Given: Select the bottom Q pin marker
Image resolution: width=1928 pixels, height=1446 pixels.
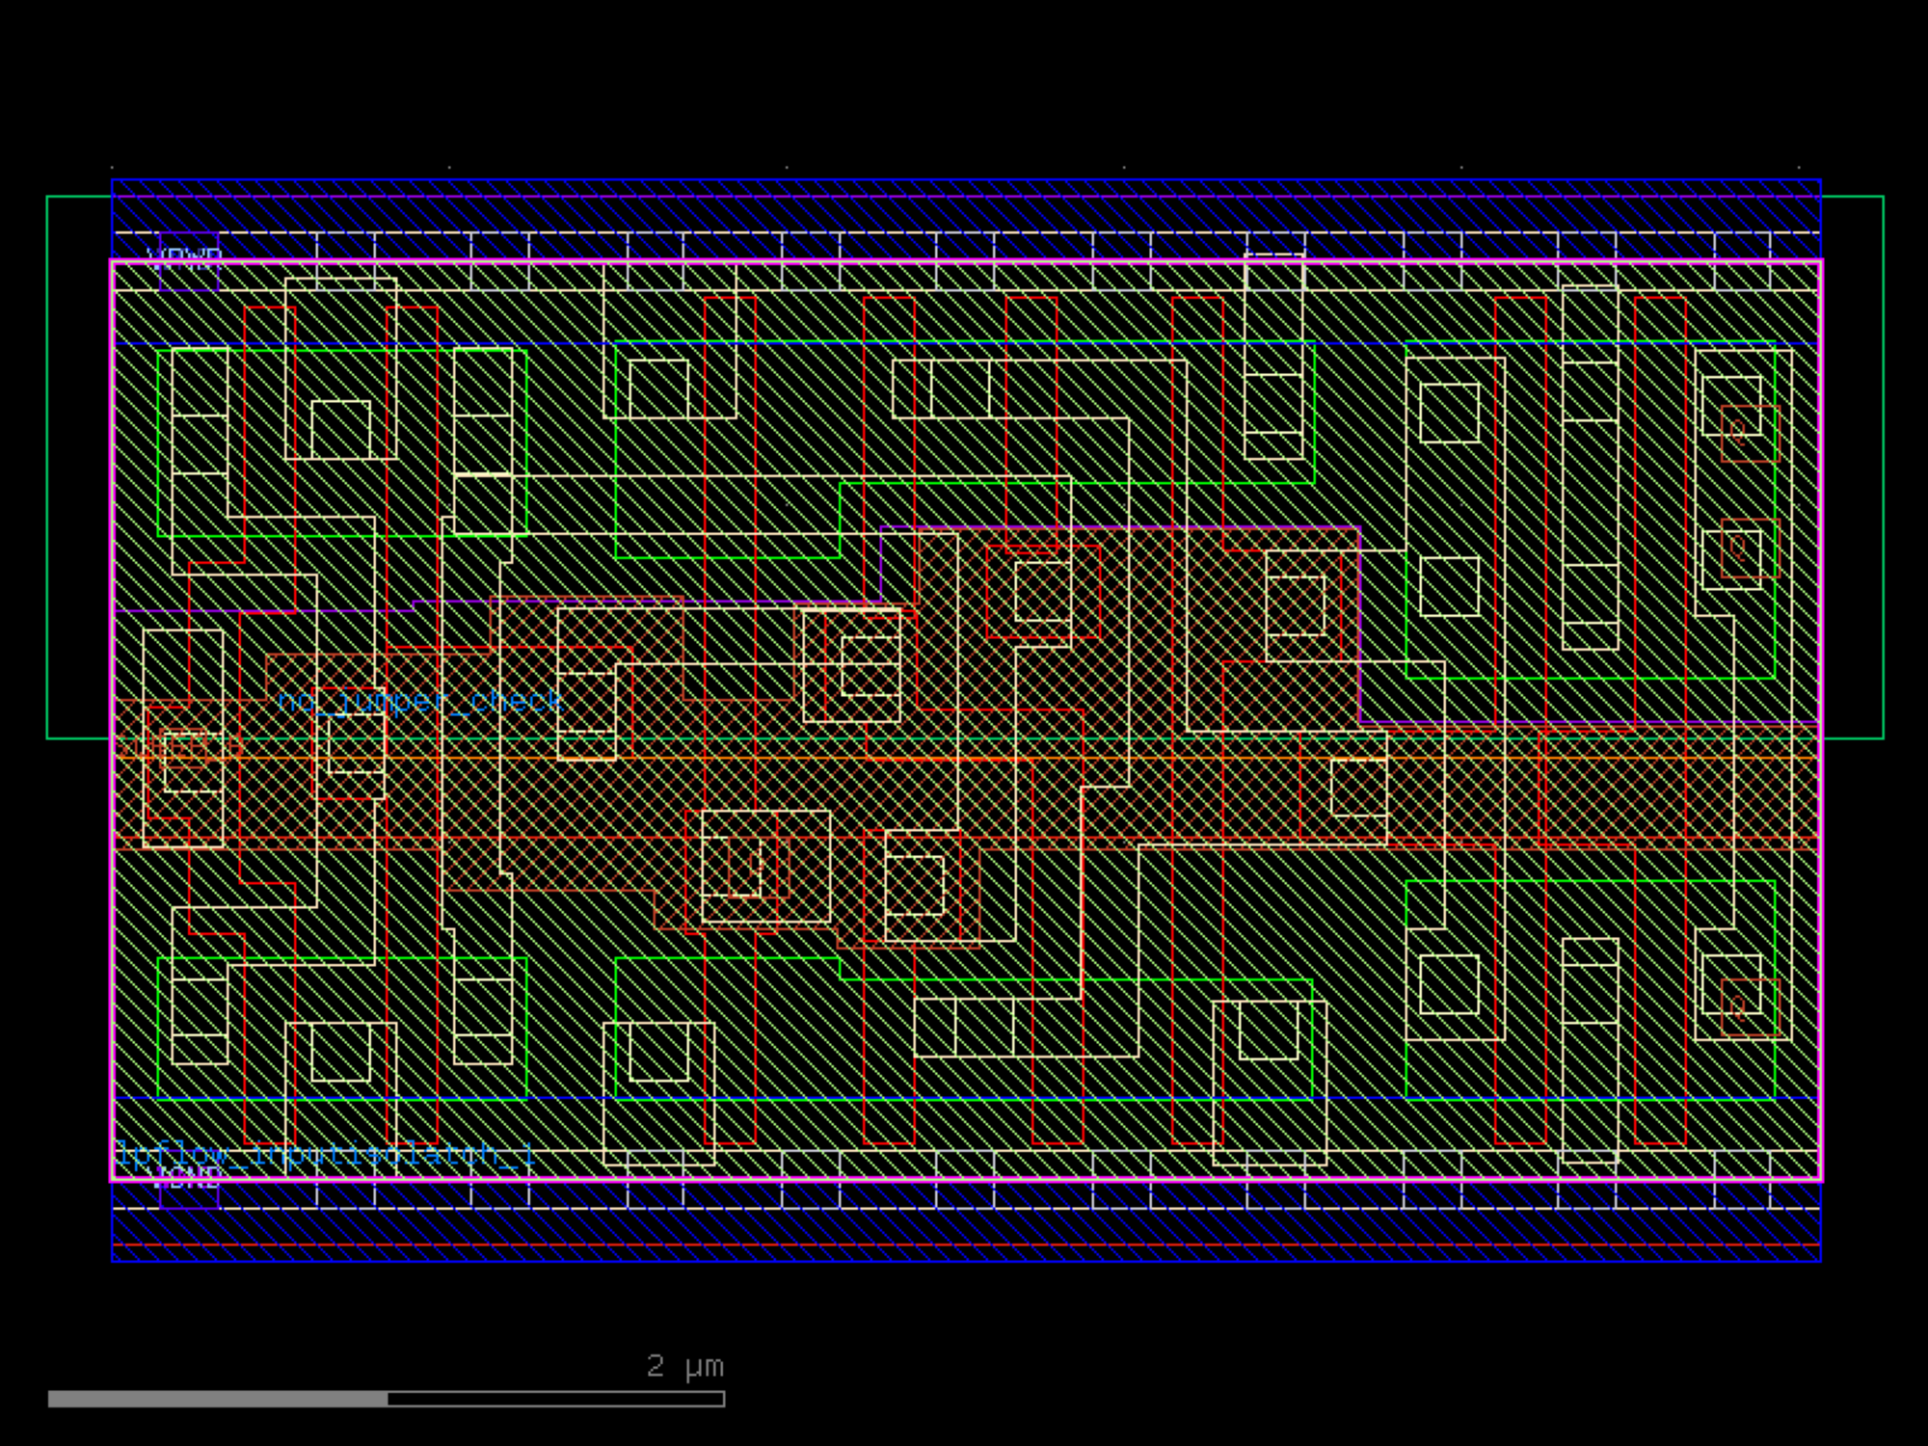Looking at the screenshot, I should [x=1749, y=1006].
